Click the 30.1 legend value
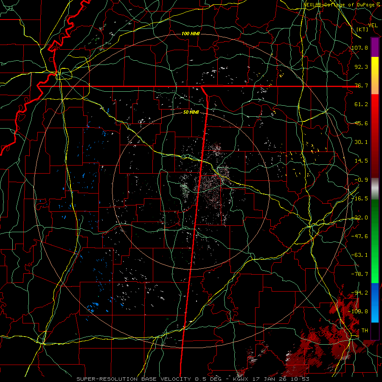 click(361, 142)
